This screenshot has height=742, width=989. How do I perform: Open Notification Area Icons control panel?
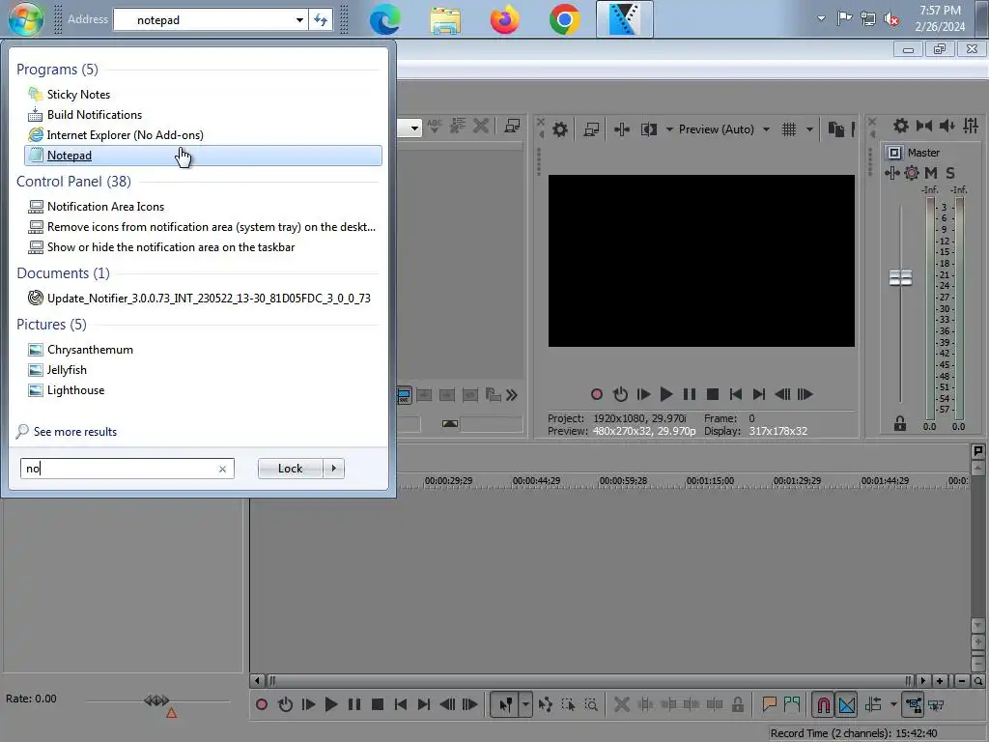105,207
